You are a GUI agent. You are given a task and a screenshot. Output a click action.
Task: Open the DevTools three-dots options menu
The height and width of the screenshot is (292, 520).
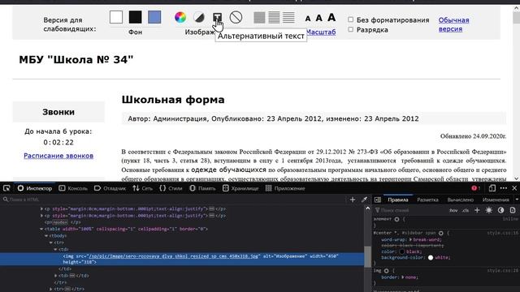tap(504, 188)
